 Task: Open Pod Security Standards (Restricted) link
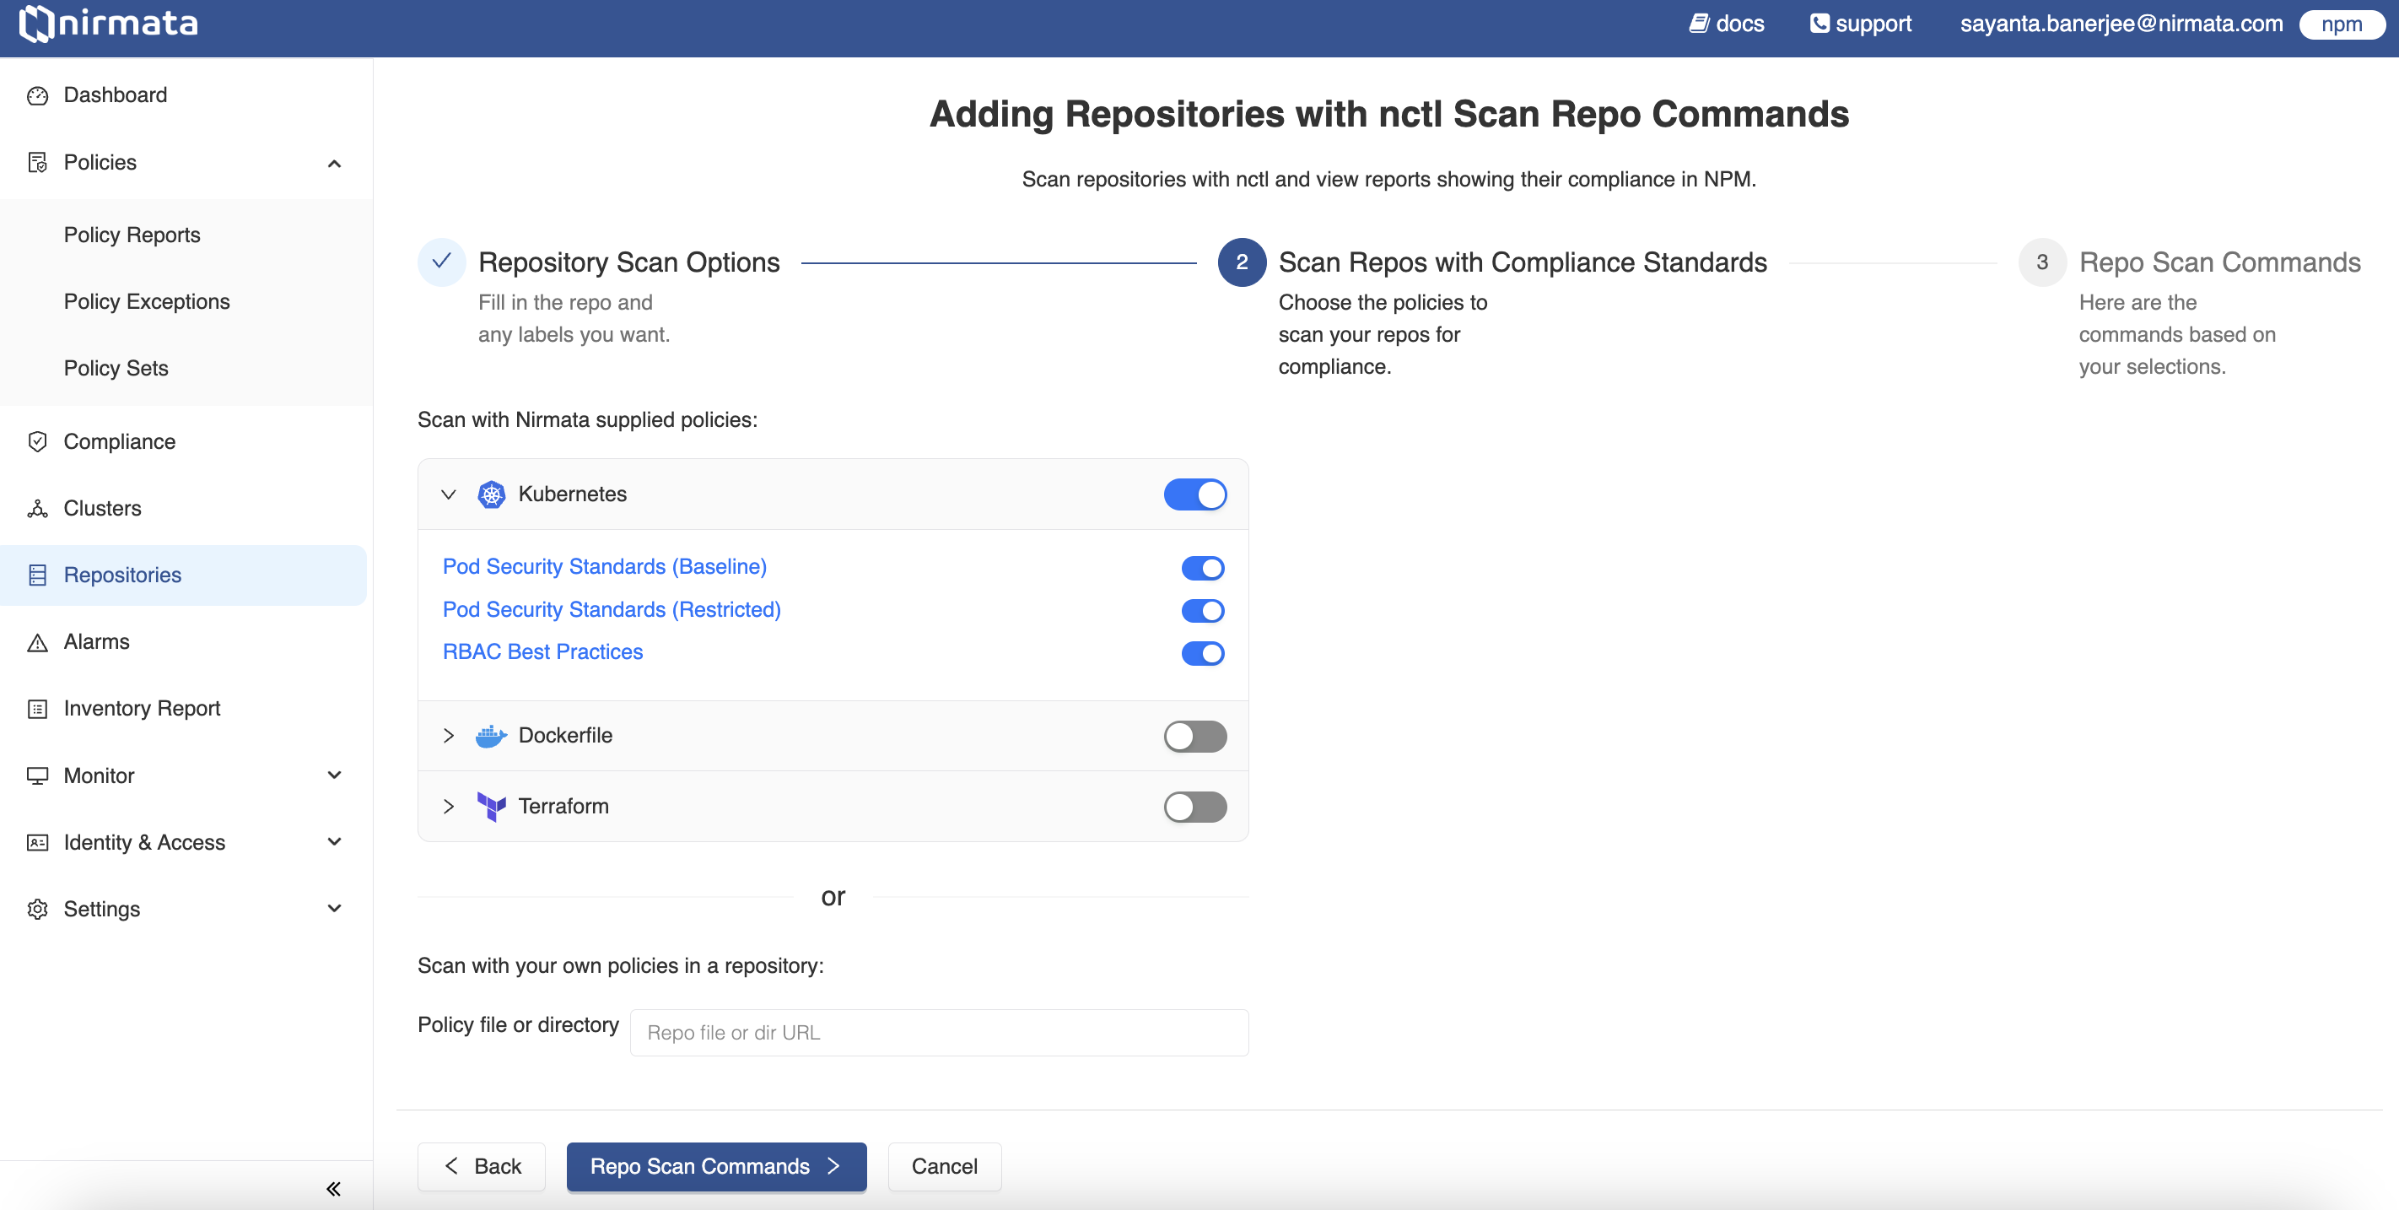[x=612, y=610]
